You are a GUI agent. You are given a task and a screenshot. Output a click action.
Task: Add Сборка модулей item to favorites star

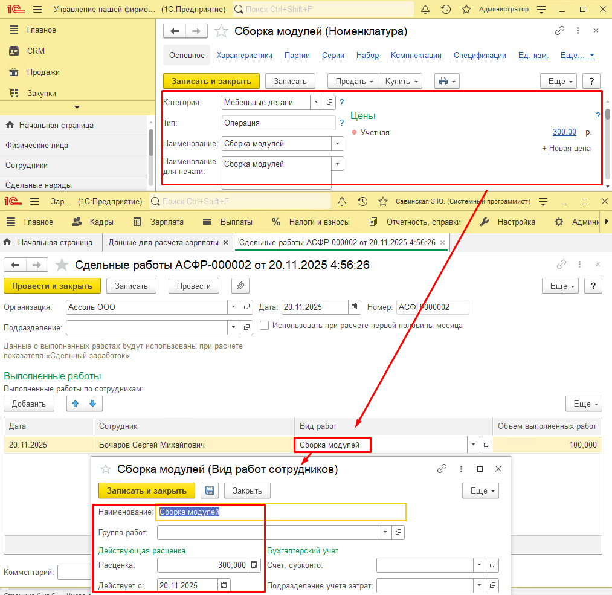click(222, 31)
